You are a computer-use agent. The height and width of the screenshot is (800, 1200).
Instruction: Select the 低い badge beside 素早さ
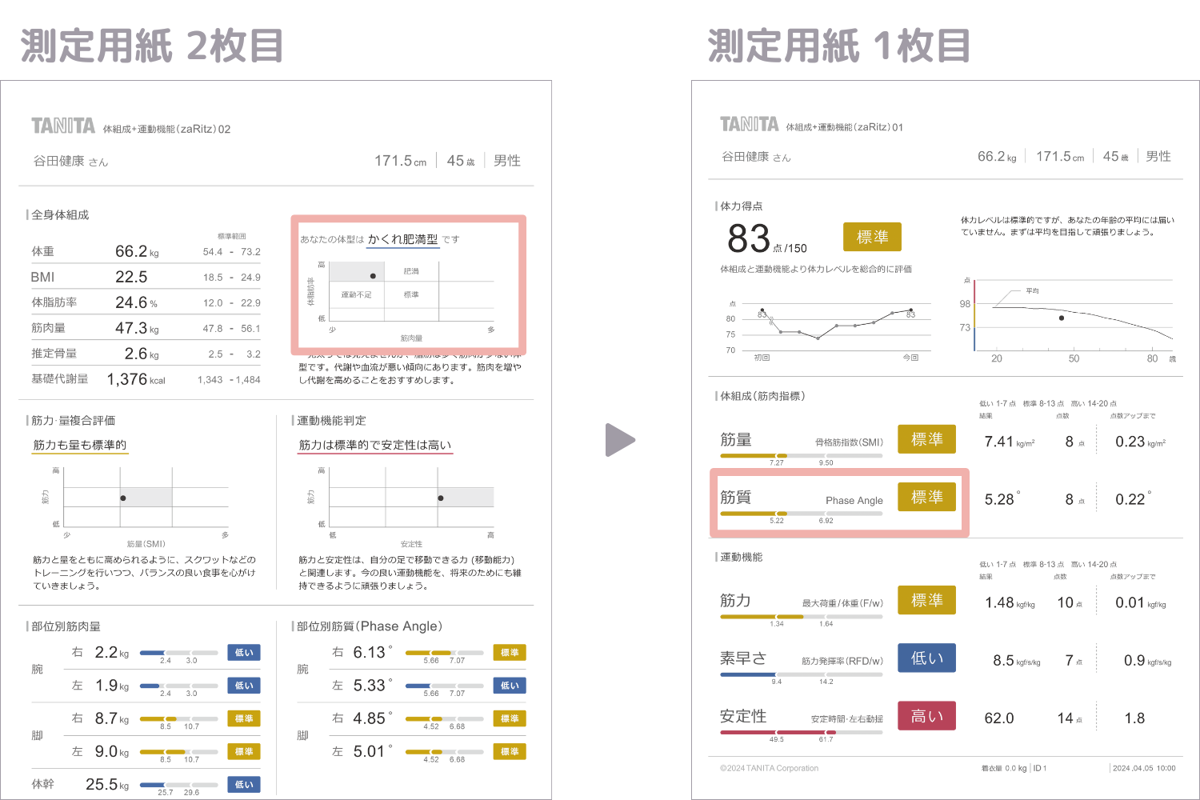click(926, 658)
